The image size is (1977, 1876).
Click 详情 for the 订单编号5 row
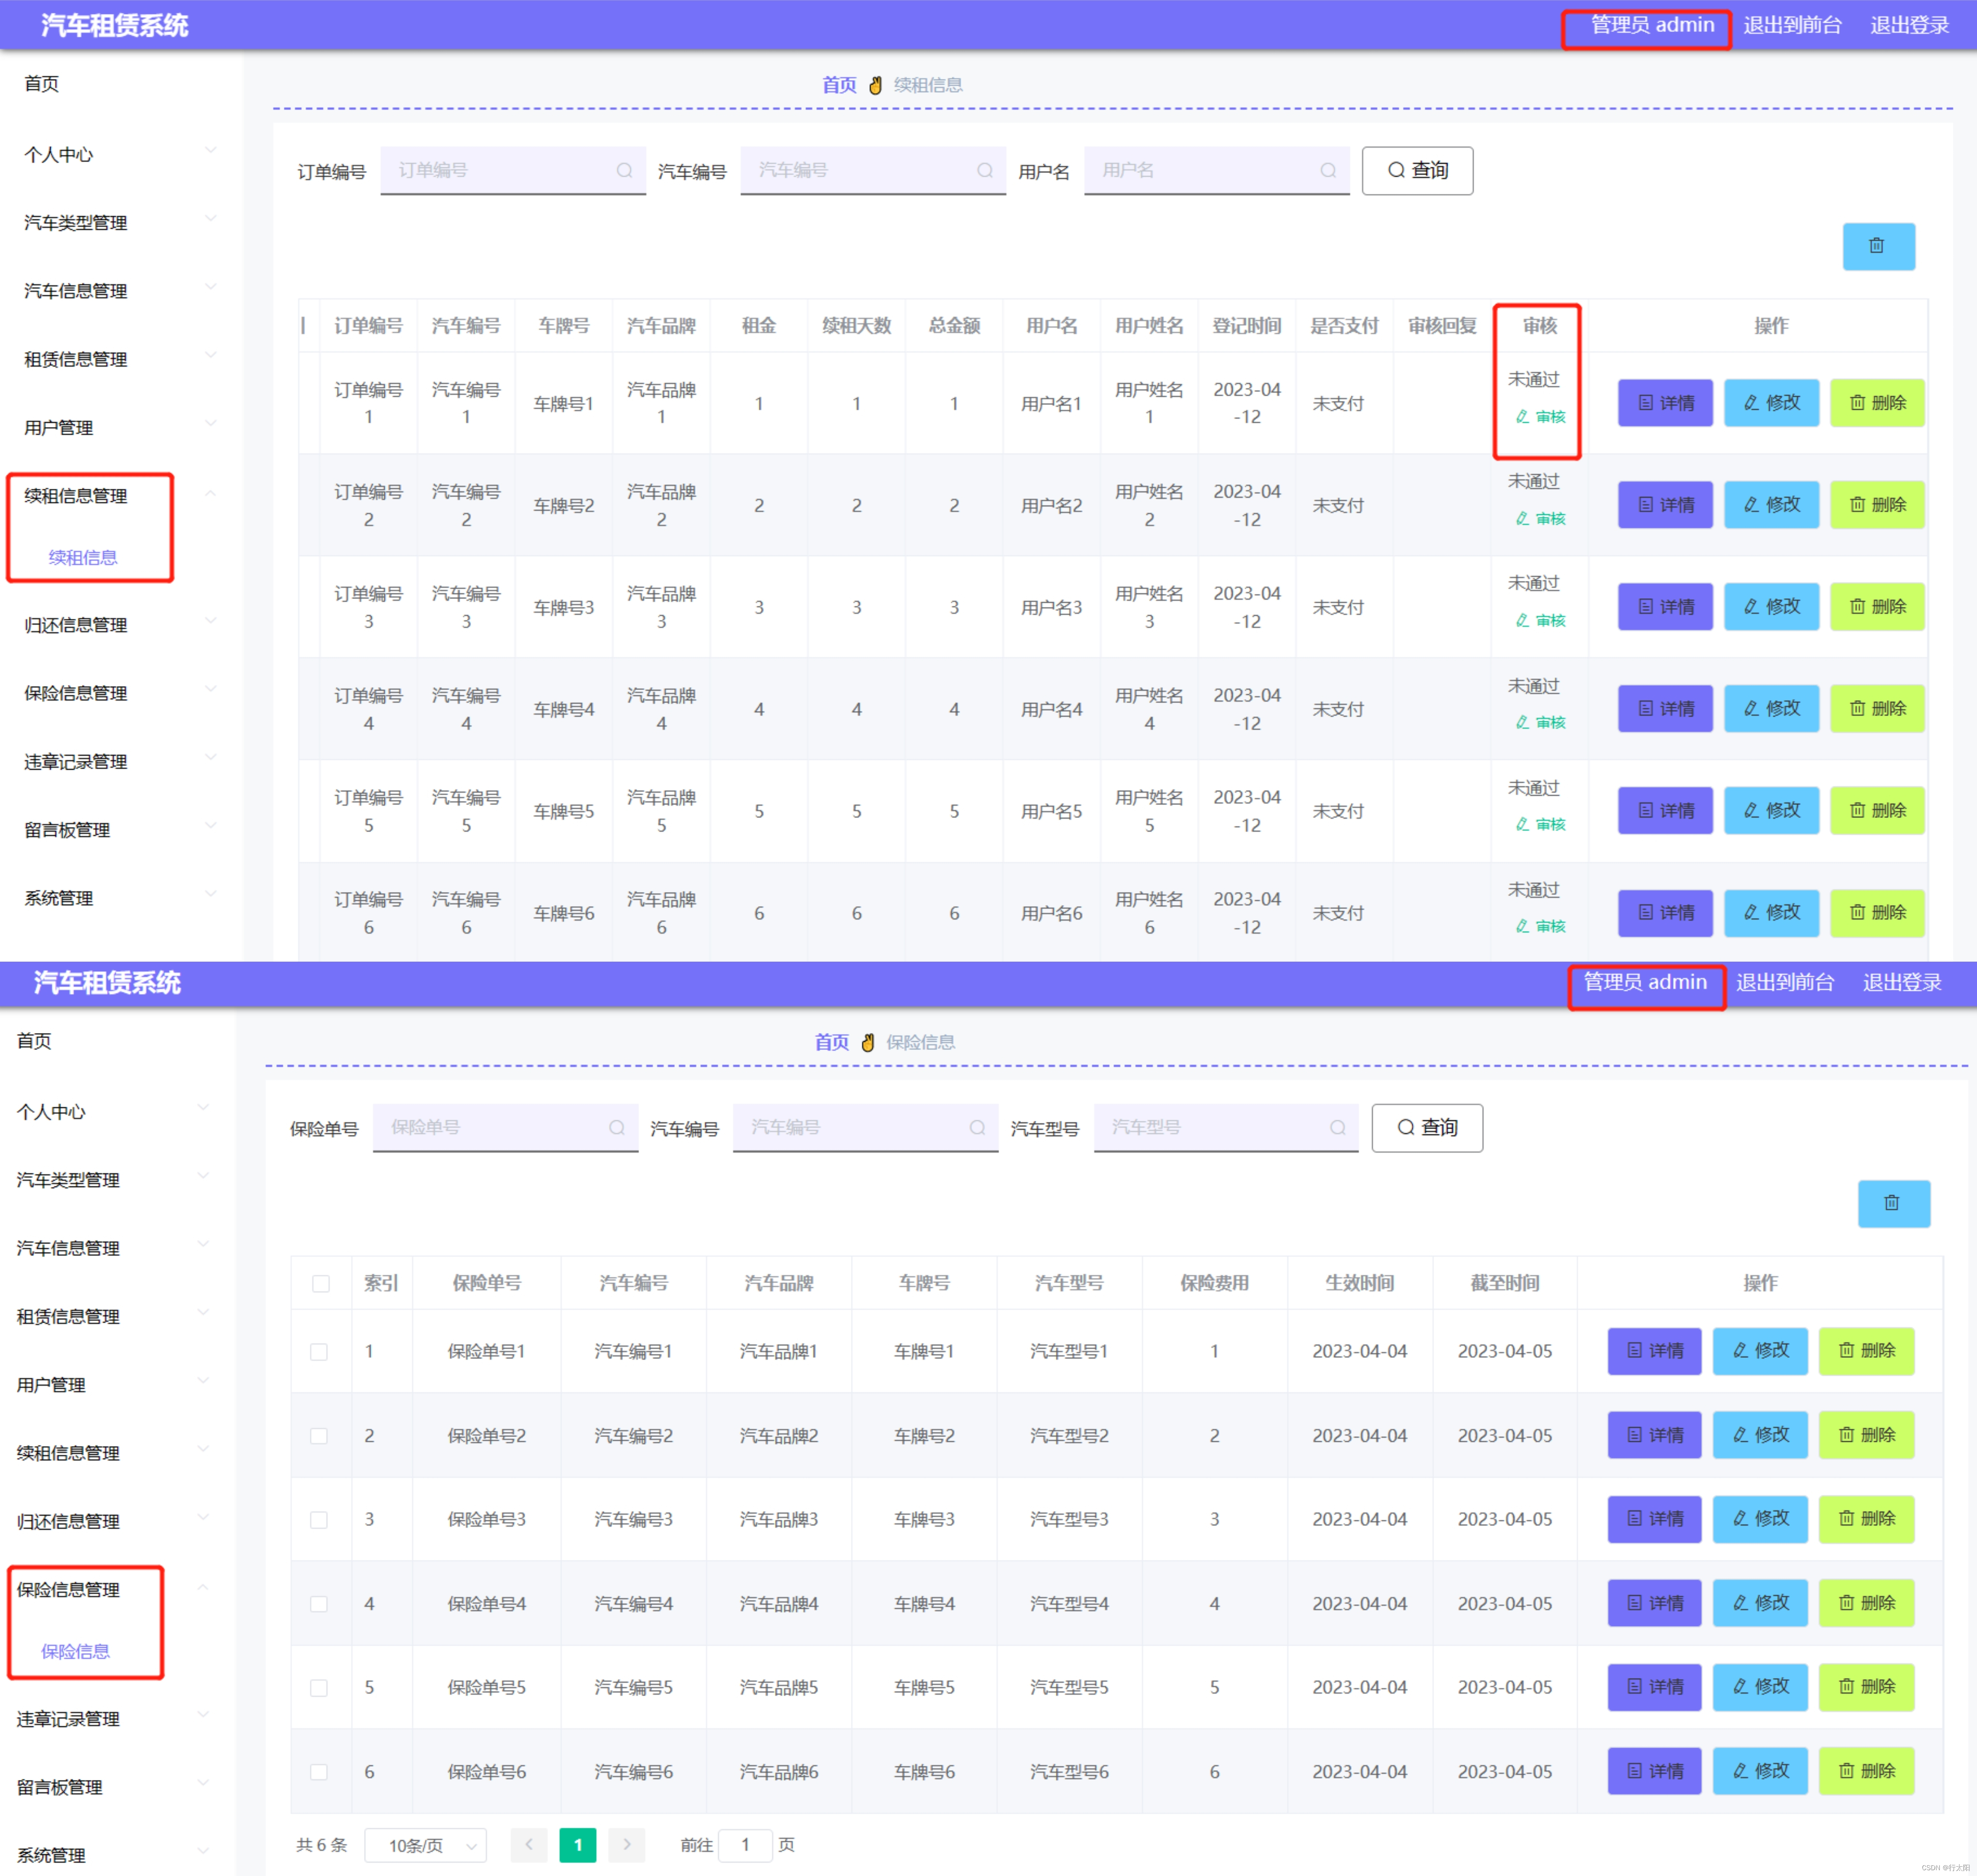pyautogui.click(x=1665, y=811)
